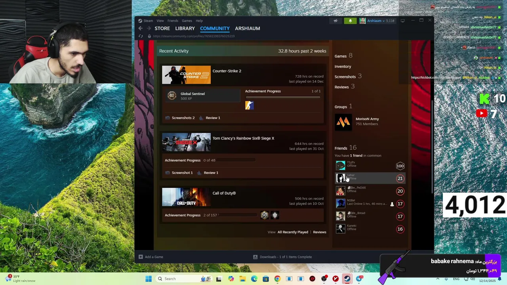Reload the profile page with refresh icon
507x285 pixels.
tap(141, 36)
